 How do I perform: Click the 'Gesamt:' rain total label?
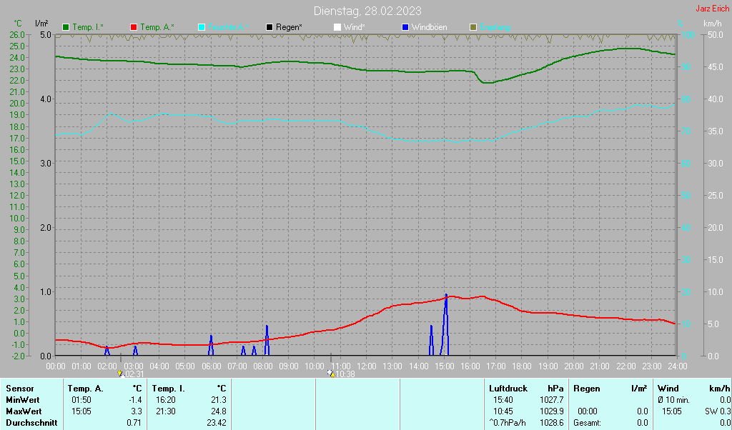pyautogui.click(x=588, y=423)
